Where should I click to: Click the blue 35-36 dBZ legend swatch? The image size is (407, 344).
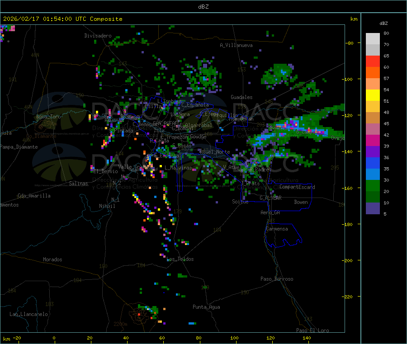coord(373,163)
